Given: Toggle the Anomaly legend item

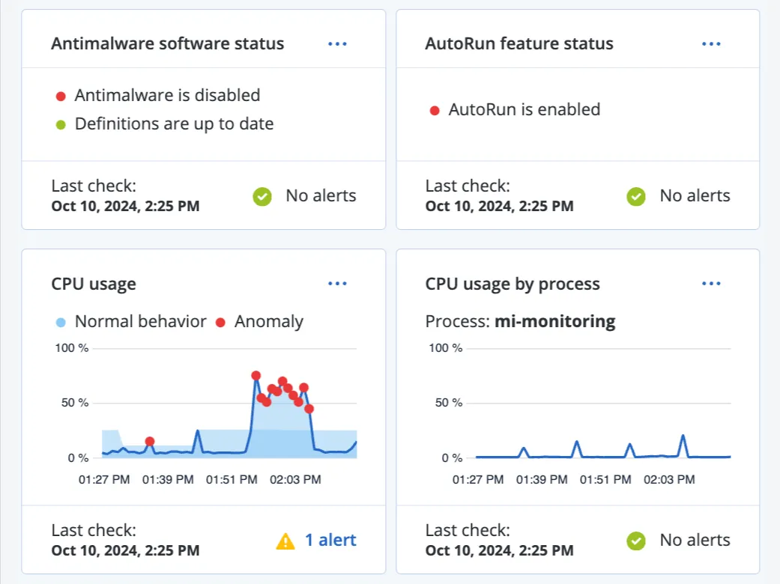Looking at the screenshot, I should click(260, 322).
